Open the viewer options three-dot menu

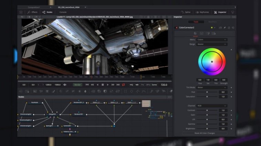(169, 17)
